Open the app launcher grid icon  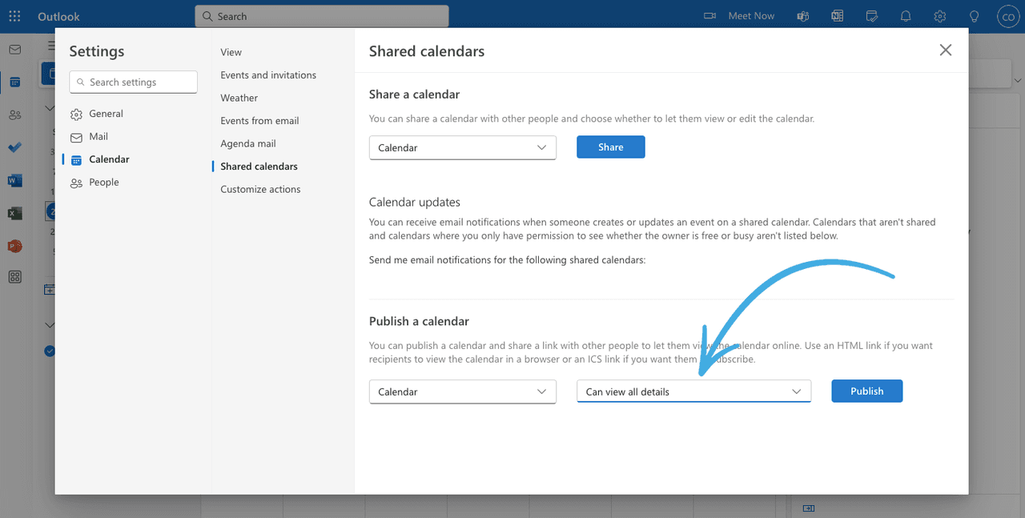(x=14, y=276)
